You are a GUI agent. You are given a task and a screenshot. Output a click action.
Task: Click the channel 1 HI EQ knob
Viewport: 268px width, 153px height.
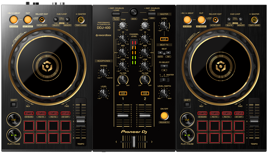click(123, 39)
